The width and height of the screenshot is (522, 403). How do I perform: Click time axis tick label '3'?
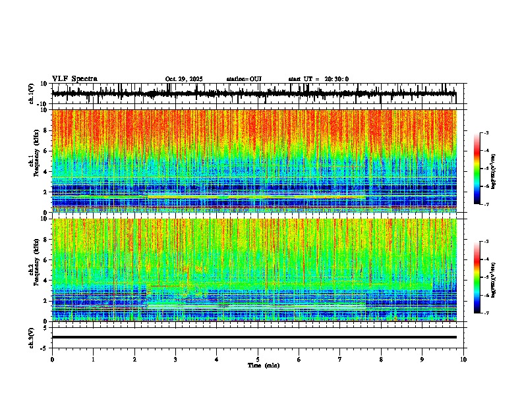(175, 360)
